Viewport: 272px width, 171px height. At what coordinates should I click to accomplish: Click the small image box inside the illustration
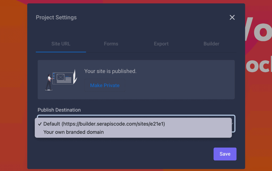(60, 77)
